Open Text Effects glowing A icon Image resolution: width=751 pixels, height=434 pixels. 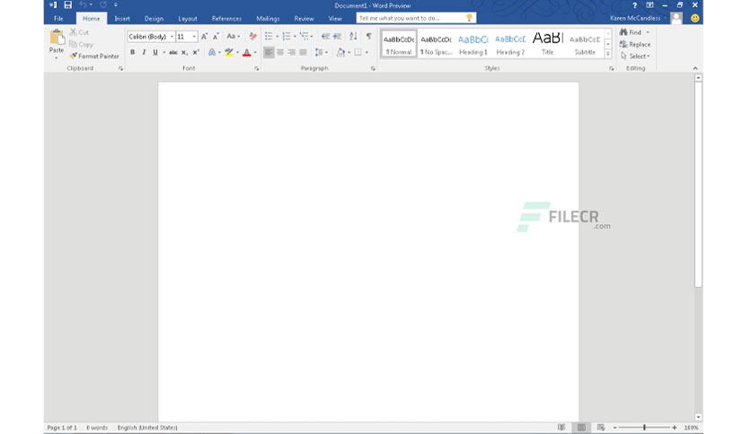pyautogui.click(x=212, y=53)
